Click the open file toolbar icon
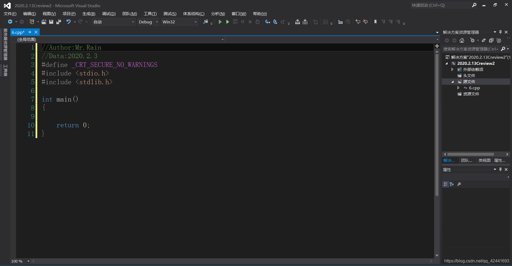The width and height of the screenshot is (512, 266). 44,22
